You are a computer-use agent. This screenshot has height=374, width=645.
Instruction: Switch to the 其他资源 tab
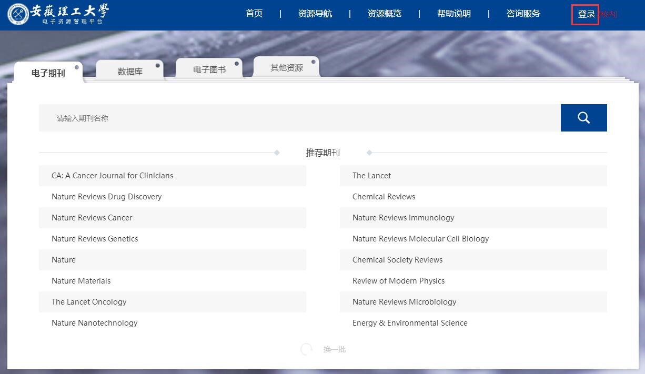287,67
